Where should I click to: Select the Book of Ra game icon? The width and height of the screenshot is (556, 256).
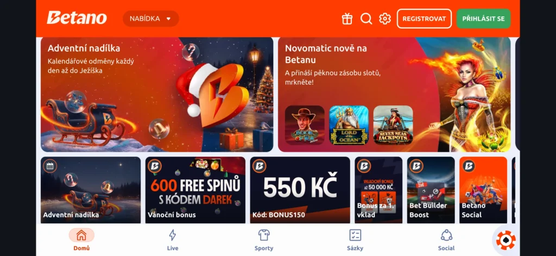pos(305,125)
